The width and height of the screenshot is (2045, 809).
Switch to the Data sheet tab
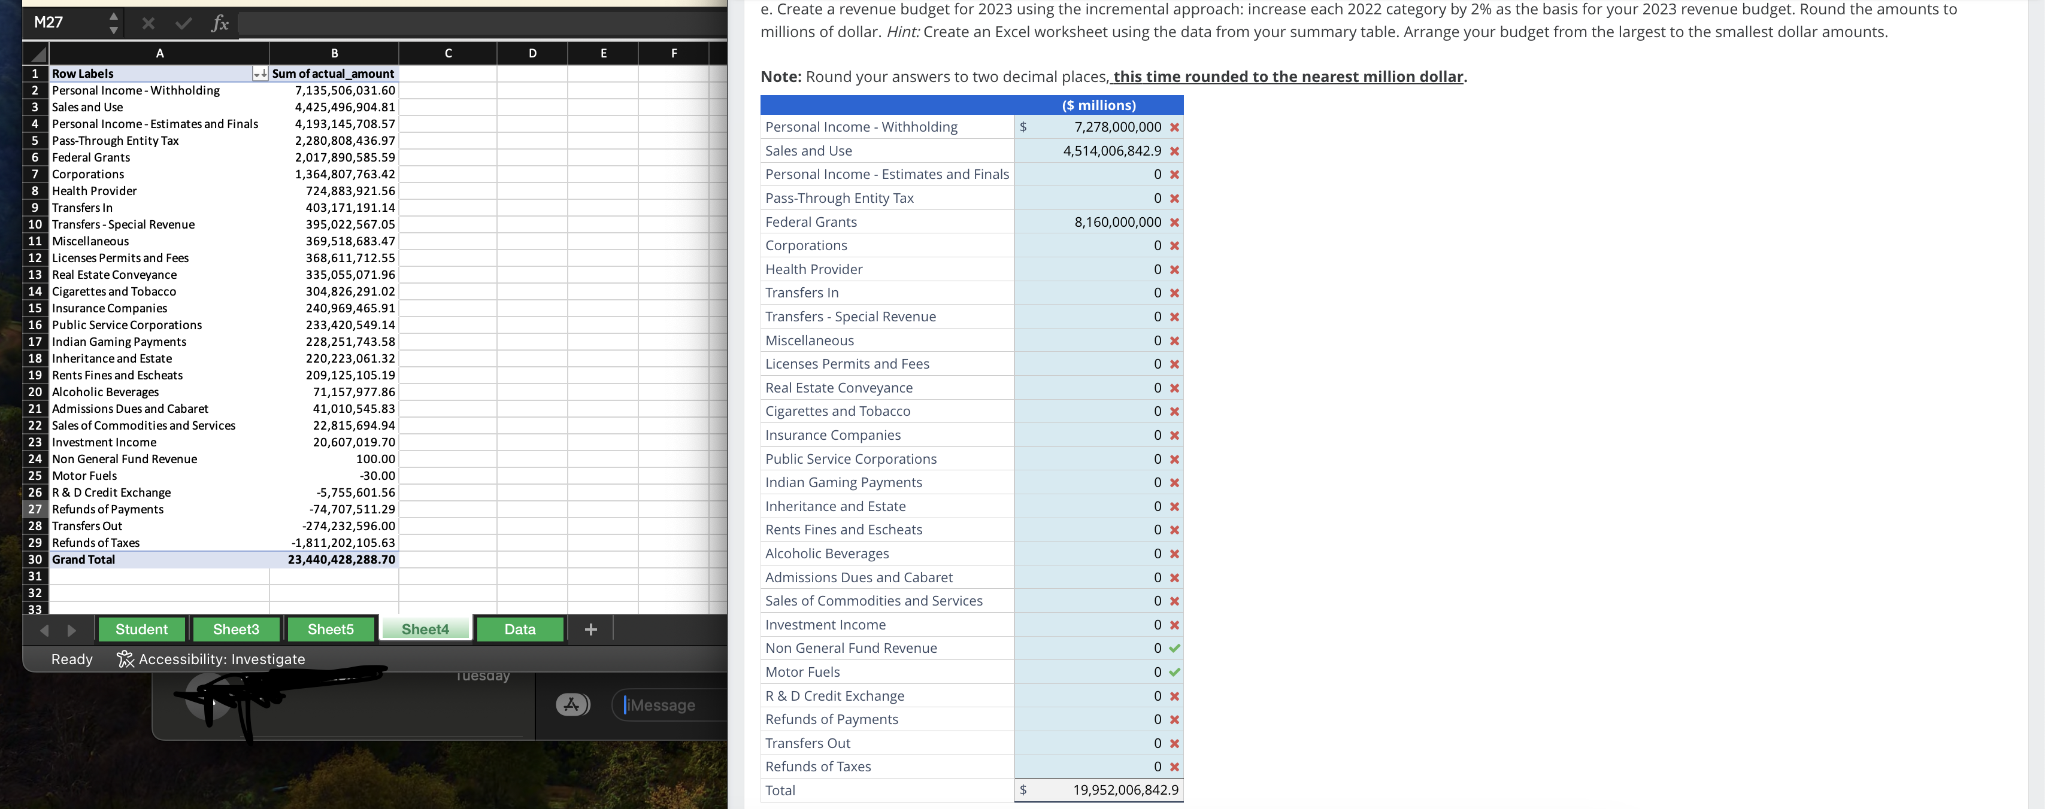click(519, 629)
